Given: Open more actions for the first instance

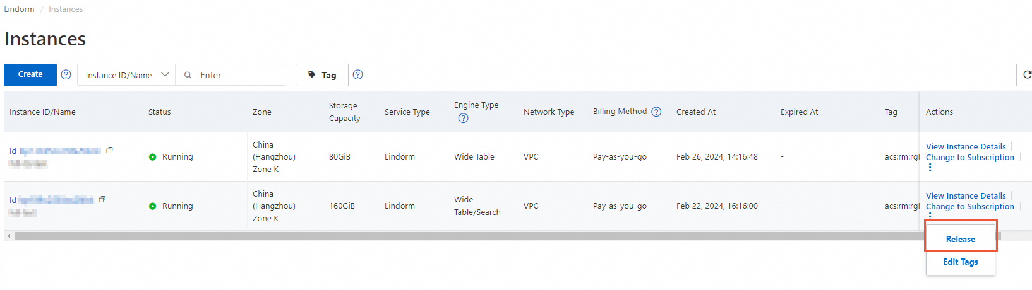Looking at the screenshot, I should [x=930, y=168].
